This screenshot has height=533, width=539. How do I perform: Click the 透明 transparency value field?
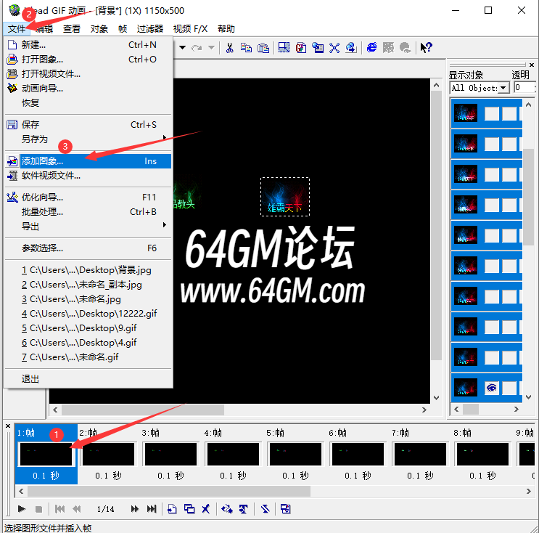524,87
